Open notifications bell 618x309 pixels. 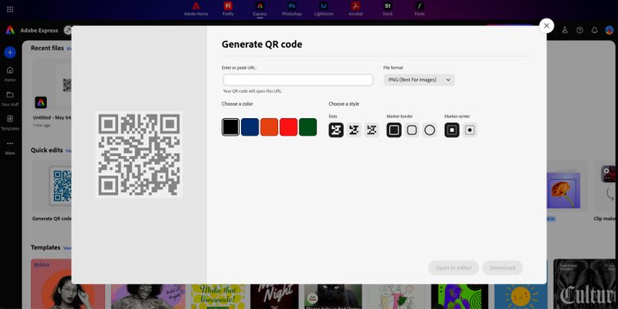click(x=595, y=30)
